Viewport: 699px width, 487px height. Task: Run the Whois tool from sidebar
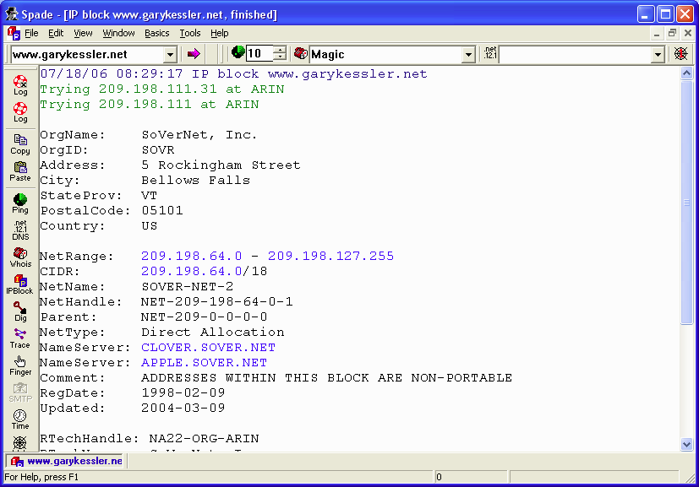tap(20, 257)
